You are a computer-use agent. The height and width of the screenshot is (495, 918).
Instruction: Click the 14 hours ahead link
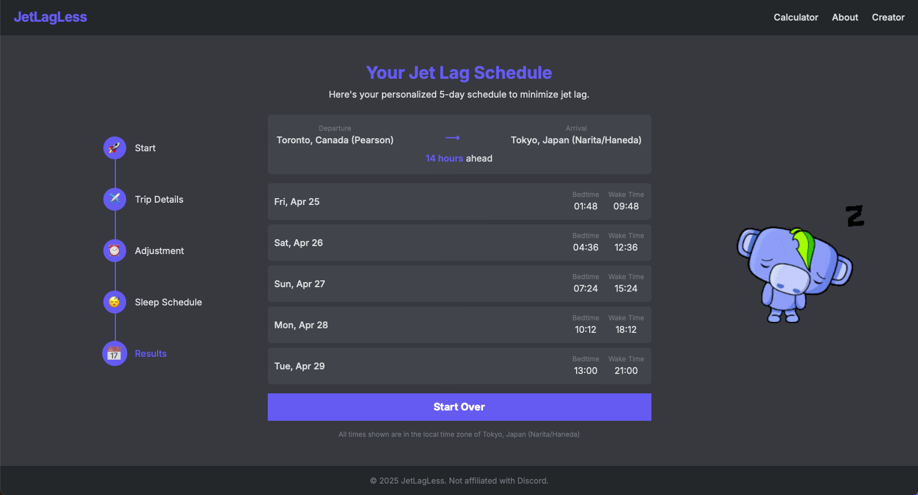pos(444,158)
